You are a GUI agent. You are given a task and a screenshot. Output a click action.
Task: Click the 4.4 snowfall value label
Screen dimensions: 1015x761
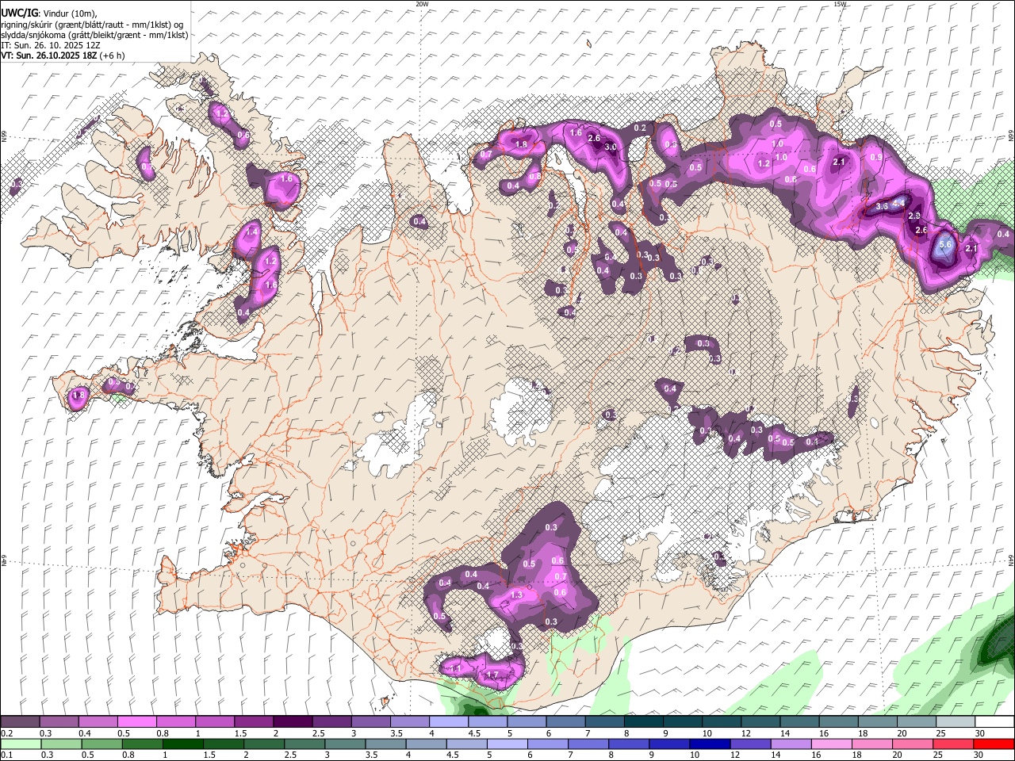[x=898, y=204]
